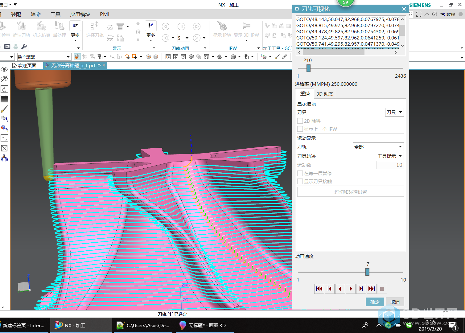Click the play backward circle in ribbon animation group
This screenshot has height=333, width=465.
tap(166, 27)
